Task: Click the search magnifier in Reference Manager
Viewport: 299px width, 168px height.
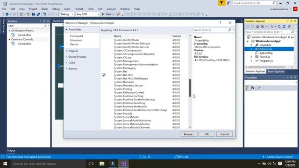Action: click(x=230, y=30)
